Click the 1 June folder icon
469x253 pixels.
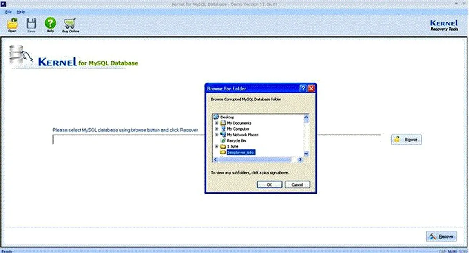coord(223,146)
